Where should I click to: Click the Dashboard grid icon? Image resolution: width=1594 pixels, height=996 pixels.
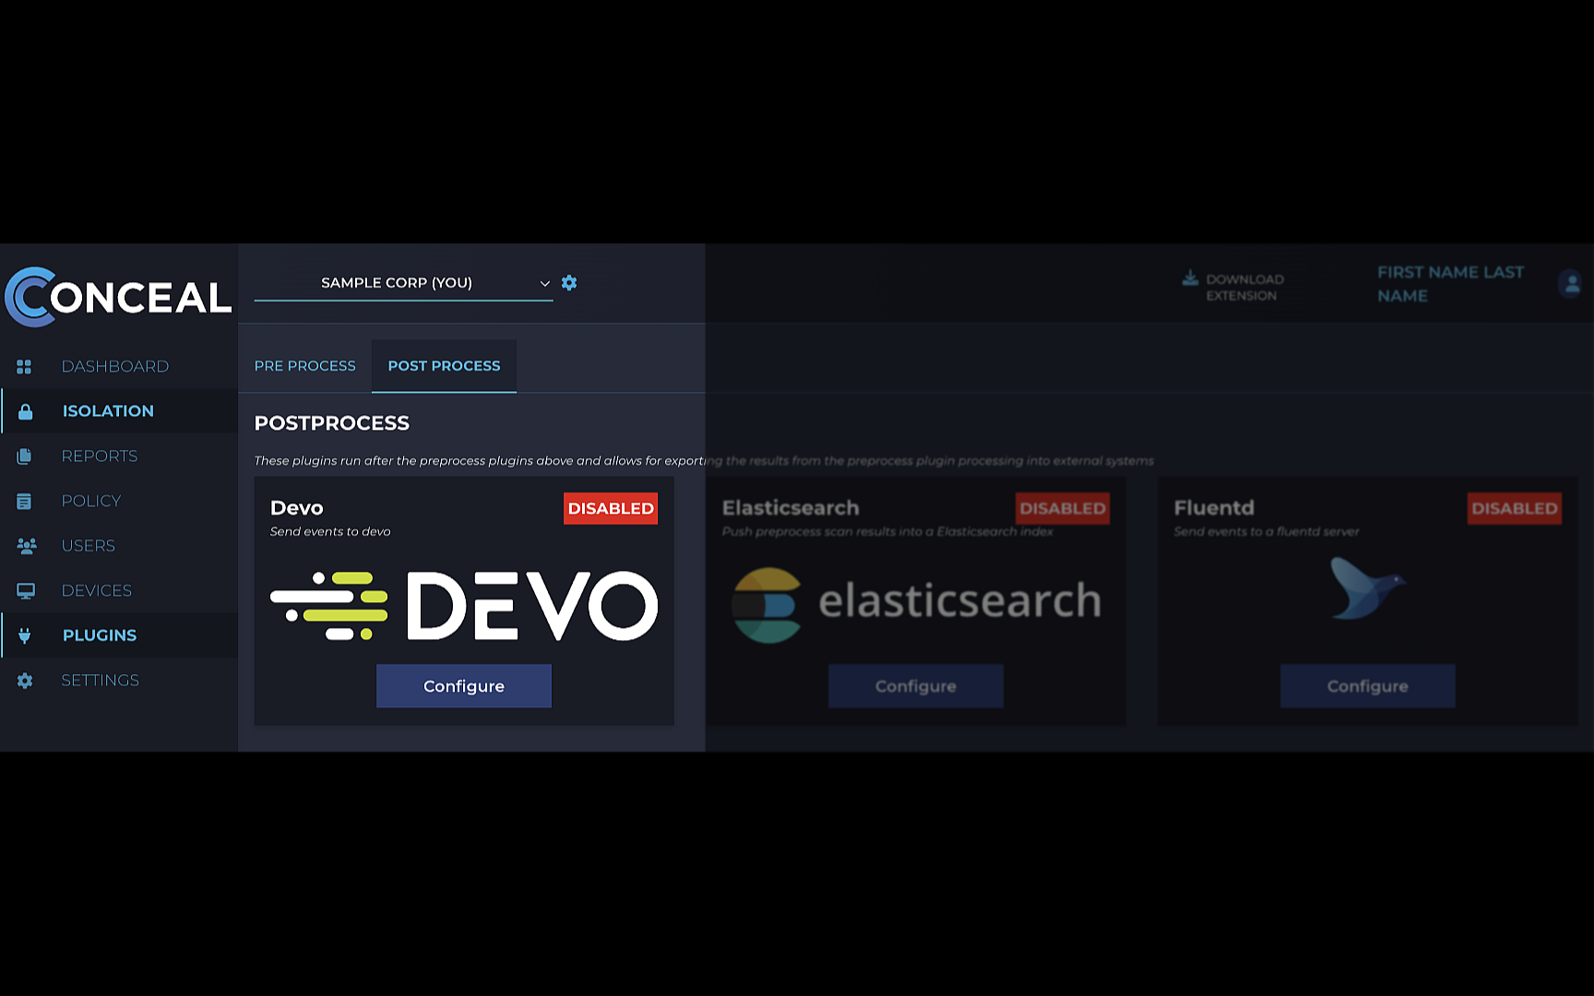tap(25, 367)
